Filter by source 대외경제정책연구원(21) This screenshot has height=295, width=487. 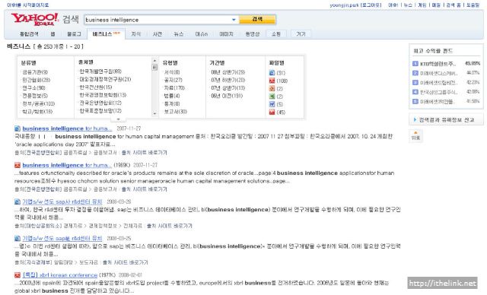click(105, 79)
